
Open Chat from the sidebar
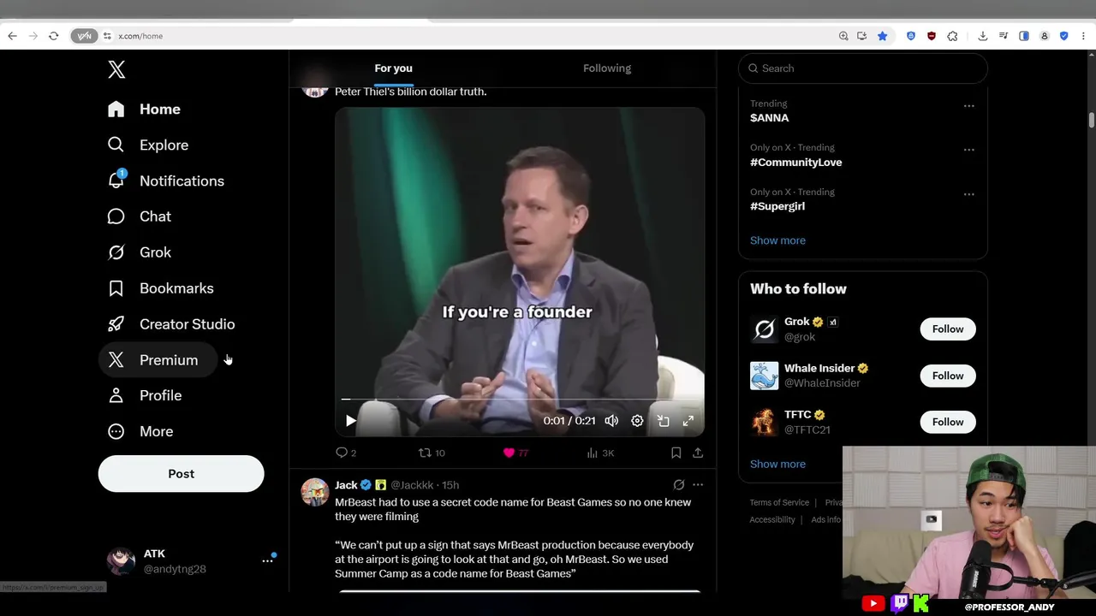139,216
